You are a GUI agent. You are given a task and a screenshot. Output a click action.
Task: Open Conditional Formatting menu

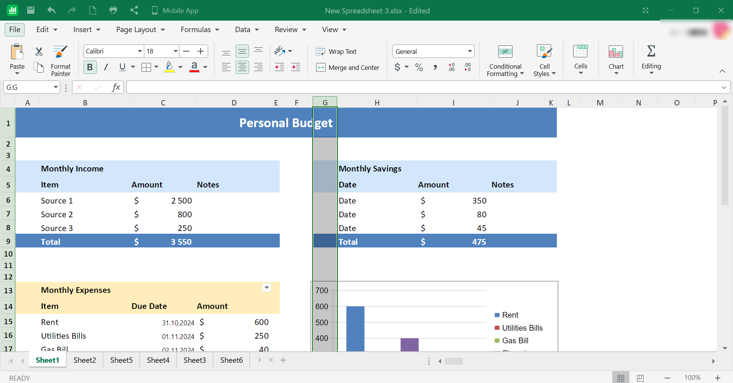[x=505, y=60]
